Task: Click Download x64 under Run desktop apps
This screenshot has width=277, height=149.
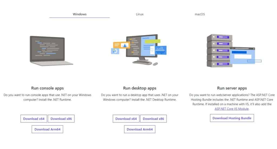Action: pos(126,119)
